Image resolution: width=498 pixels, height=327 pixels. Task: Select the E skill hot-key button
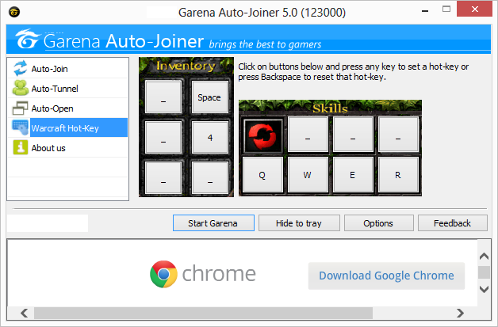click(353, 174)
